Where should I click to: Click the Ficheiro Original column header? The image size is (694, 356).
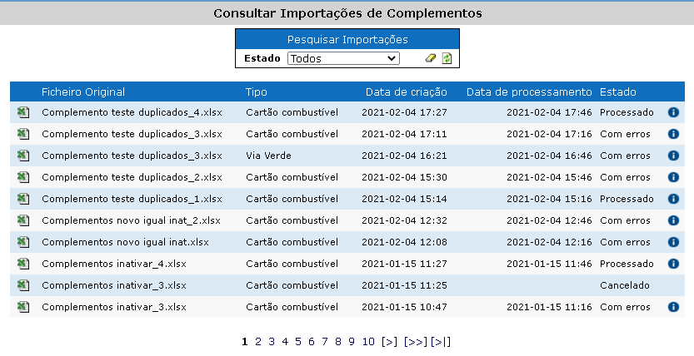click(x=83, y=91)
